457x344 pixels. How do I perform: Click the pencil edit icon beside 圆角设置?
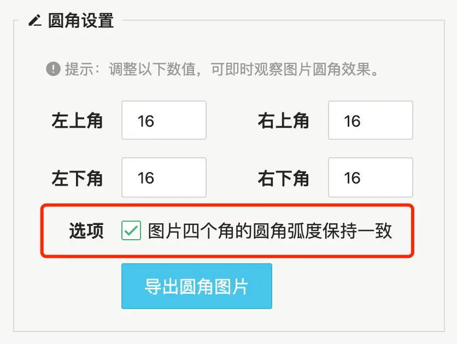(x=34, y=21)
